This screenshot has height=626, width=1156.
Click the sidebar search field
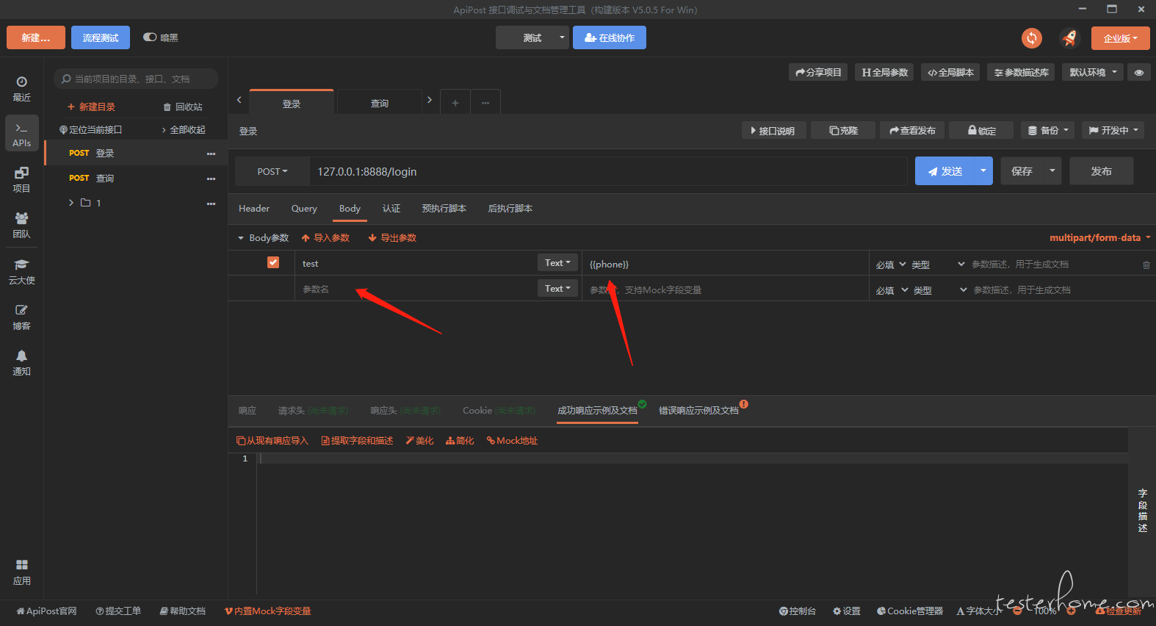click(136, 79)
